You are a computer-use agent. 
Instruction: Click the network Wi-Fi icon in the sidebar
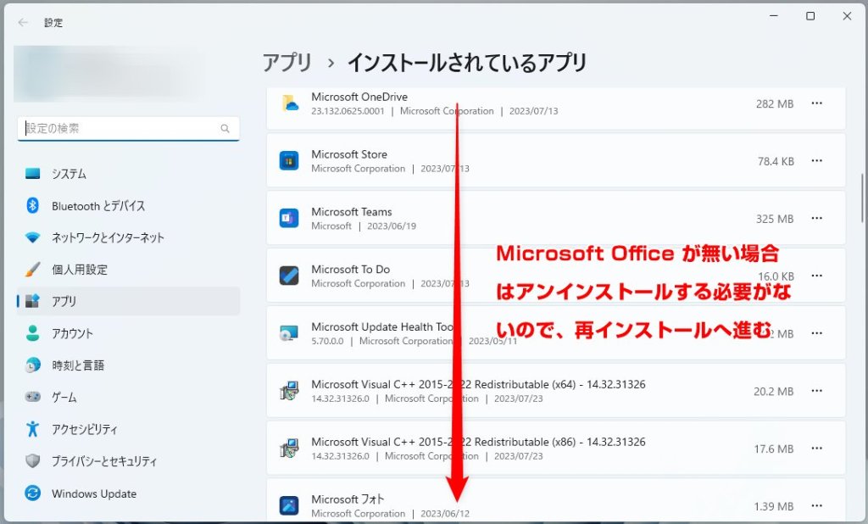click(x=33, y=237)
